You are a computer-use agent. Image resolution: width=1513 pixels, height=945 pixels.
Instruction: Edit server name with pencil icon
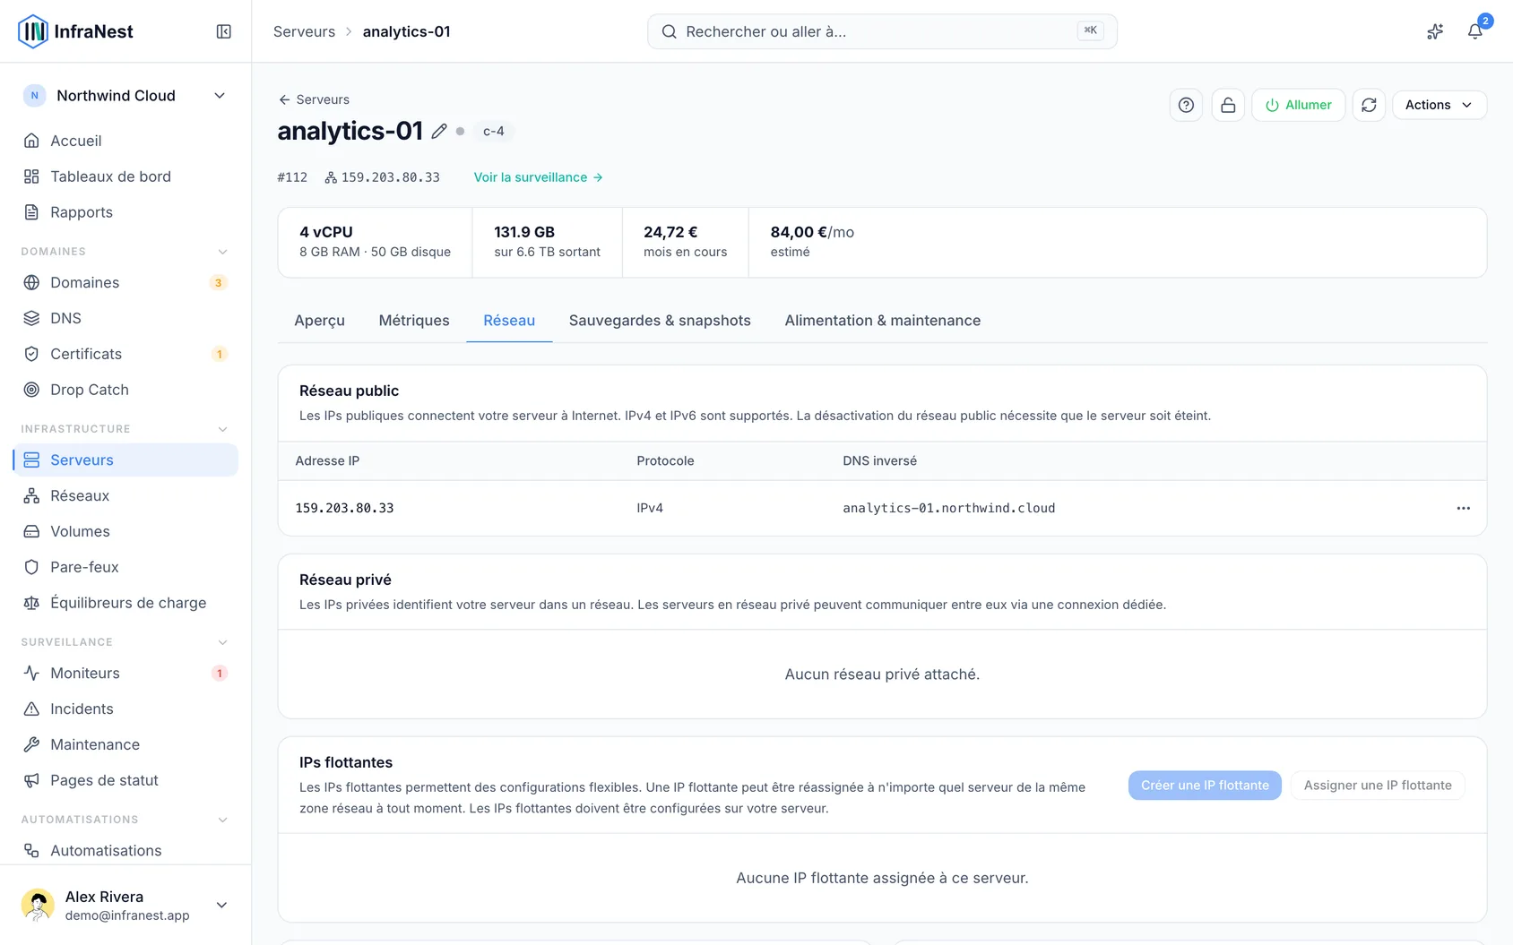(x=438, y=131)
